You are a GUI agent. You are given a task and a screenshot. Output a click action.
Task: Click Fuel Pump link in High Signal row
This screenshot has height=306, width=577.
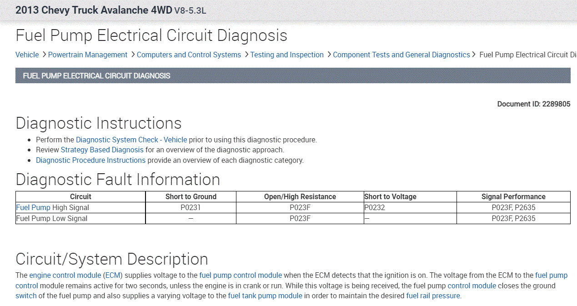(x=33, y=207)
